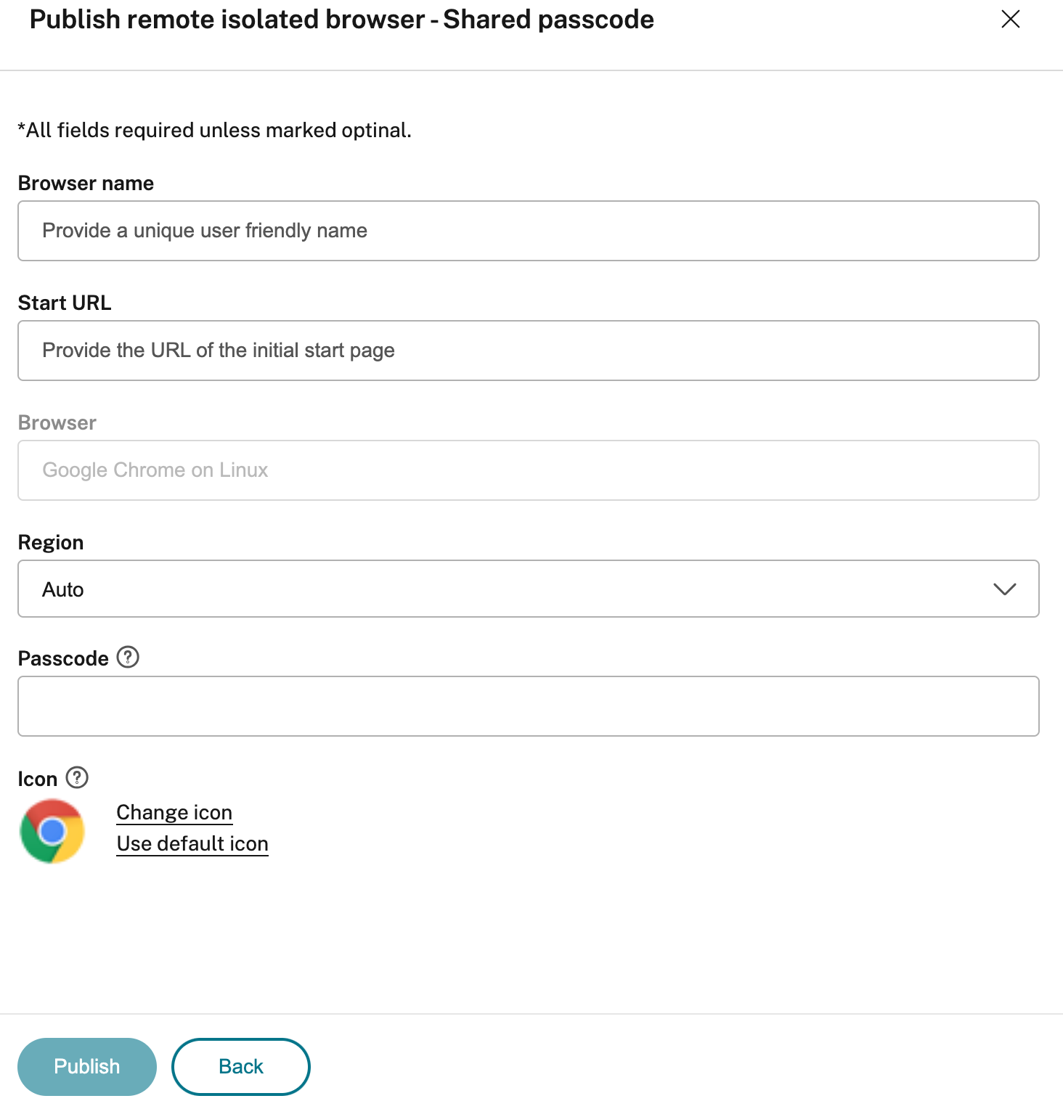The width and height of the screenshot is (1063, 1109).
Task: Go back using the Back button
Action: (240, 1066)
